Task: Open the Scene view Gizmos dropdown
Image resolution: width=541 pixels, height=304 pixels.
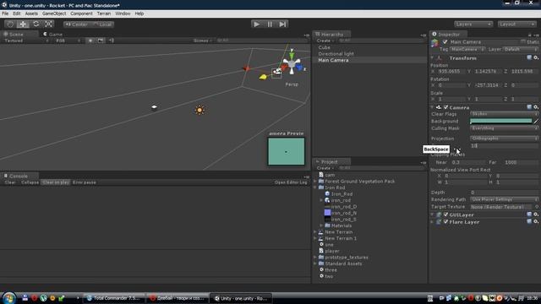Action: tap(202, 41)
